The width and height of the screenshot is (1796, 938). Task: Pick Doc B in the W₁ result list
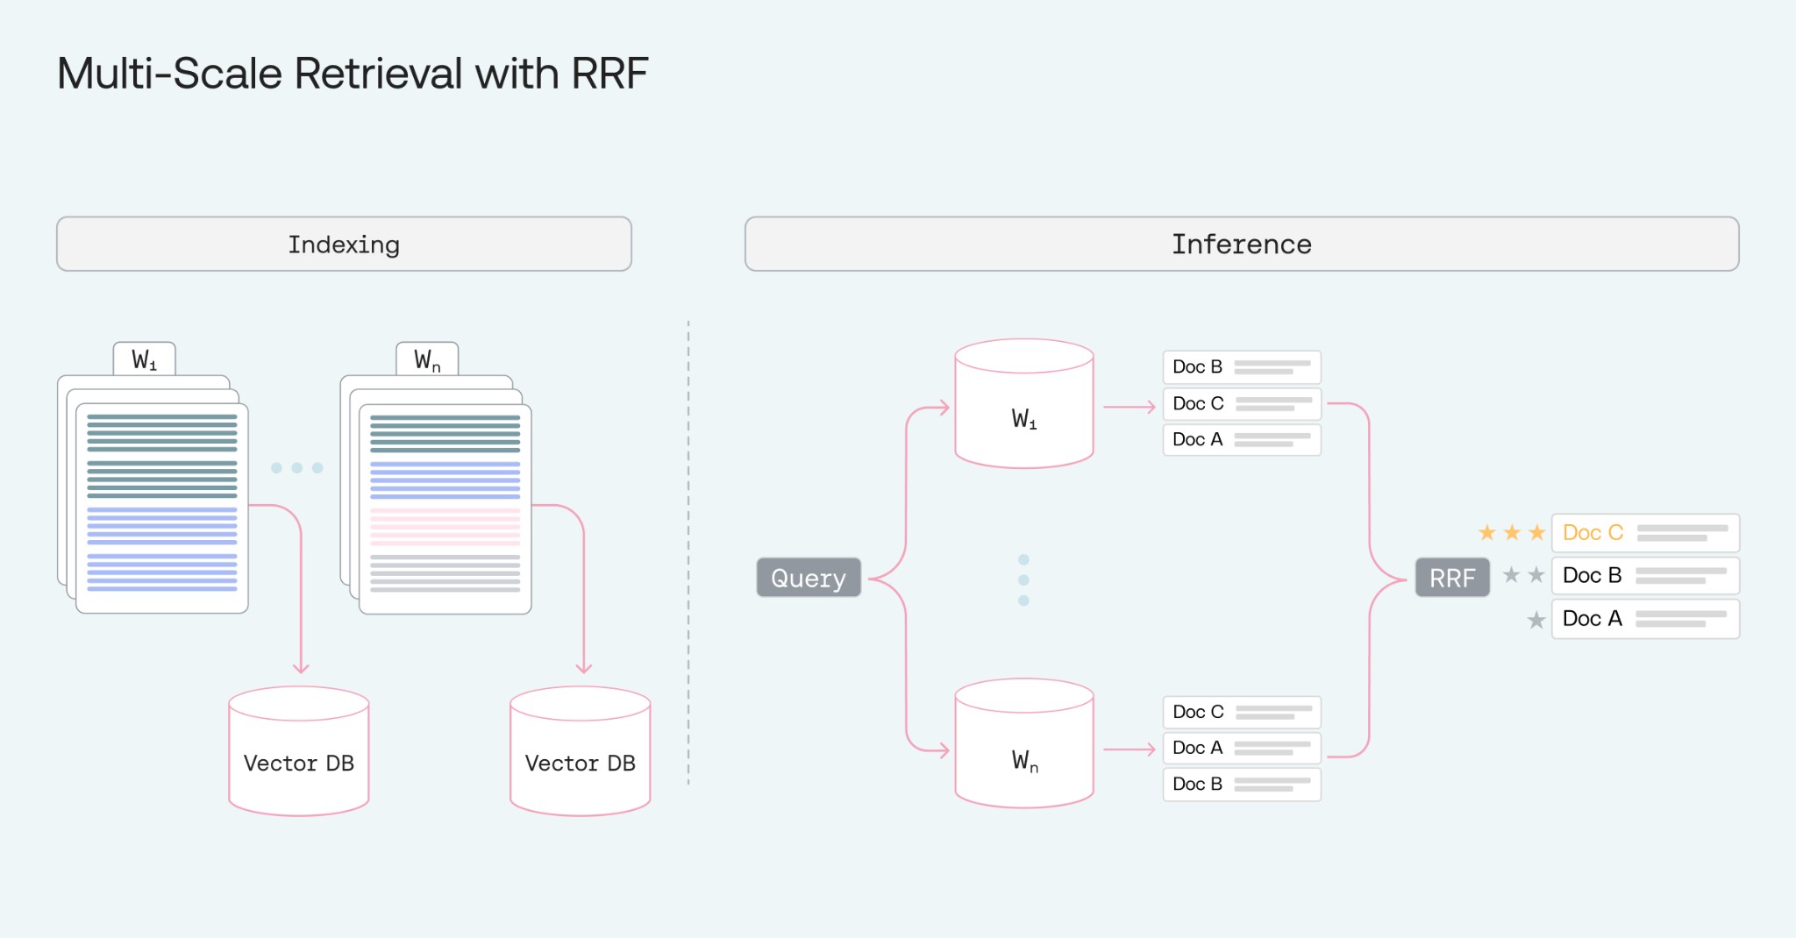point(1242,367)
